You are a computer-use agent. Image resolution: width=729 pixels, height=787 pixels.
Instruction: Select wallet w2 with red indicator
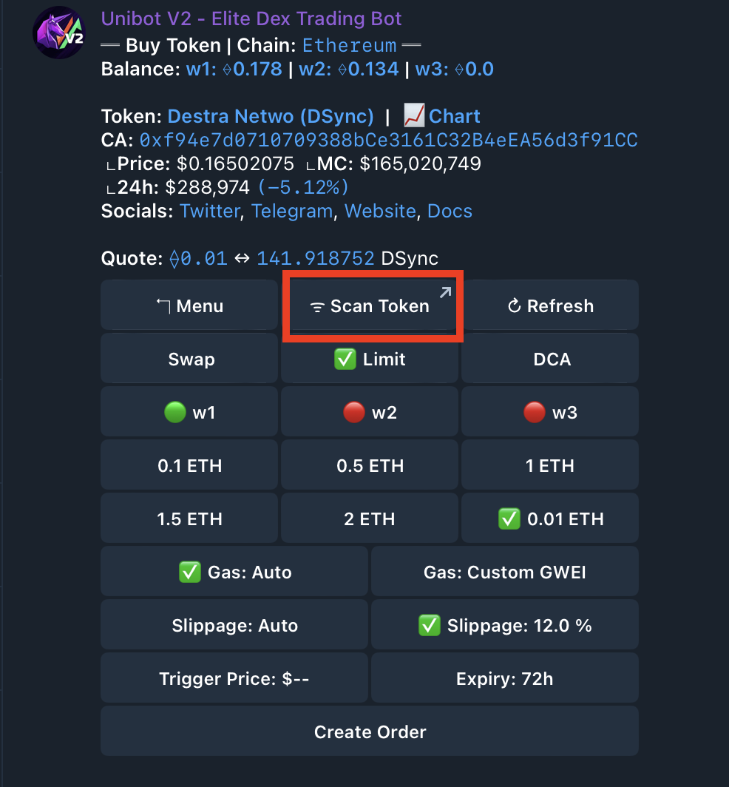370,413
